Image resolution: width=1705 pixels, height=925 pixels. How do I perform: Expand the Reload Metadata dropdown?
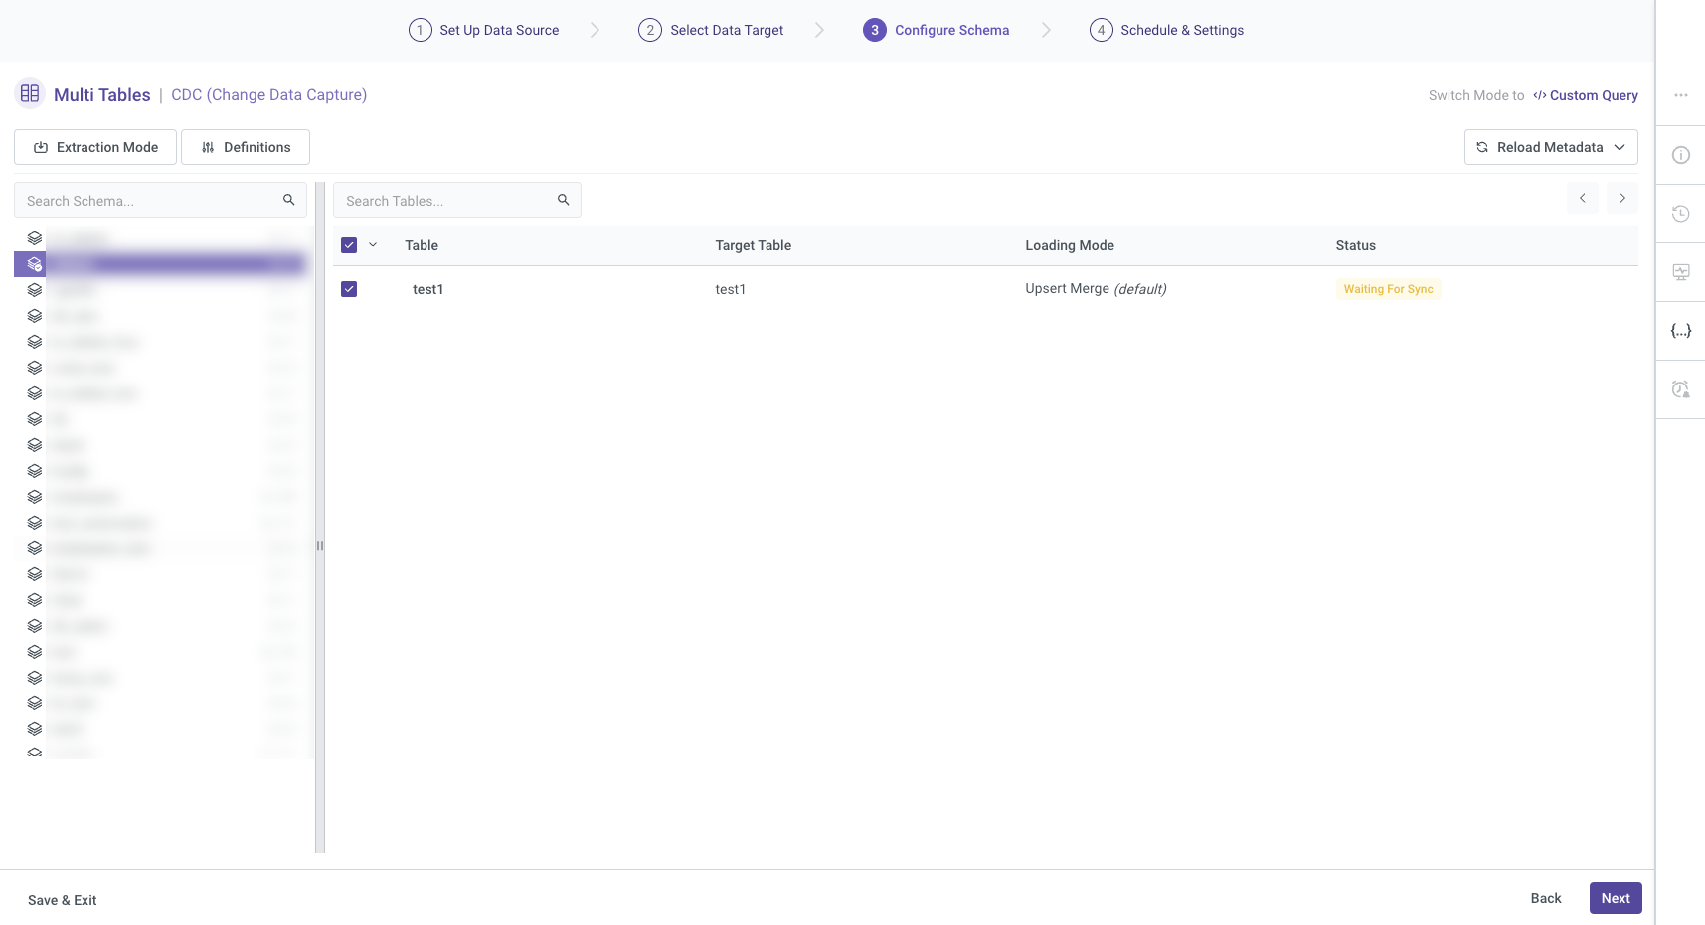[x=1620, y=147]
